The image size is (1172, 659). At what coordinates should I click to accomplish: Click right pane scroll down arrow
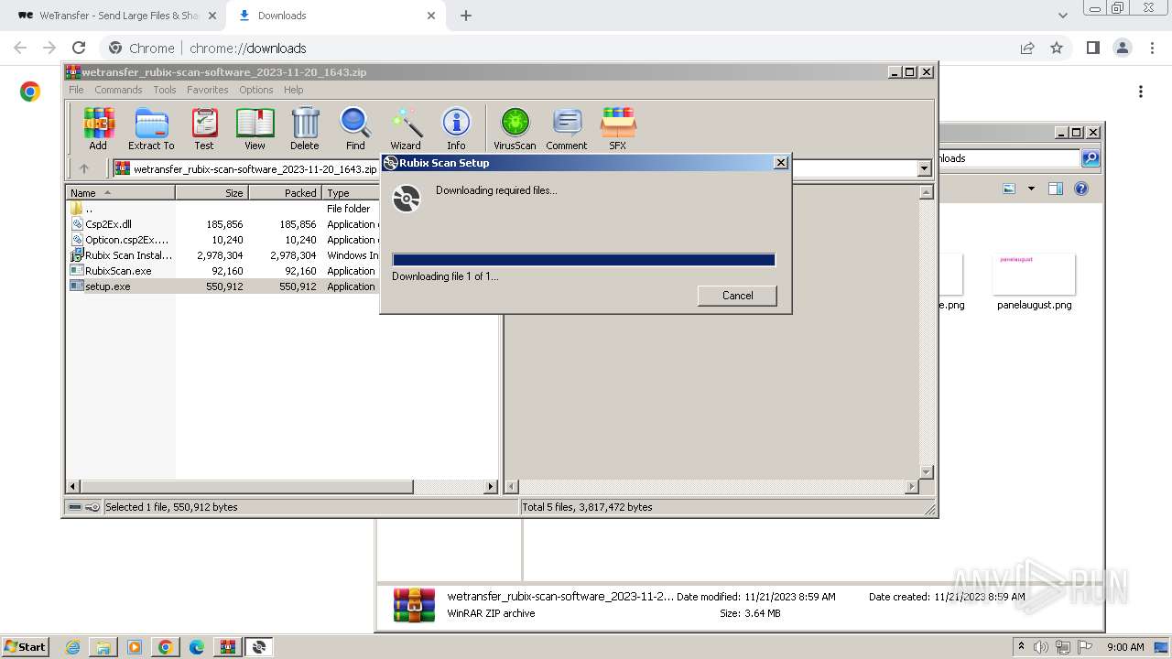[x=926, y=472]
